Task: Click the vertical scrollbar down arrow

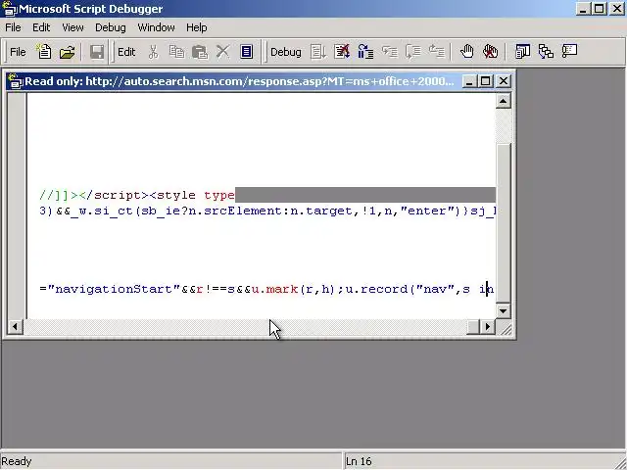Action: coord(503,311)
